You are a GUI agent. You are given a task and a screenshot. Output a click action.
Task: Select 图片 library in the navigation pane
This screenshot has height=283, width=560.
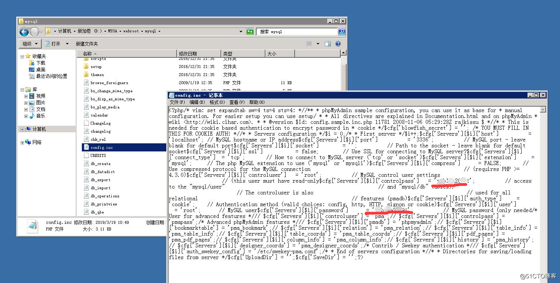coord(37,103)
